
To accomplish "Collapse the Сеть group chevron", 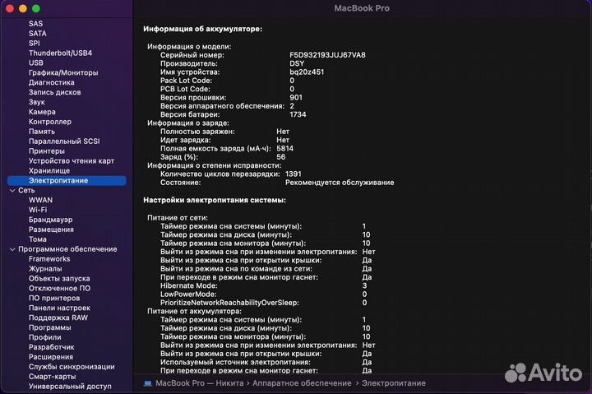I will point(12,190).
